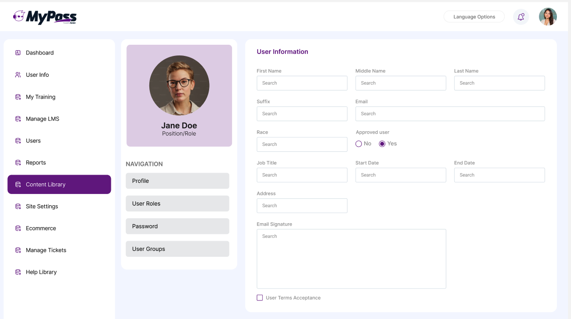Click the User Info people icon

(x=18, y=75)
